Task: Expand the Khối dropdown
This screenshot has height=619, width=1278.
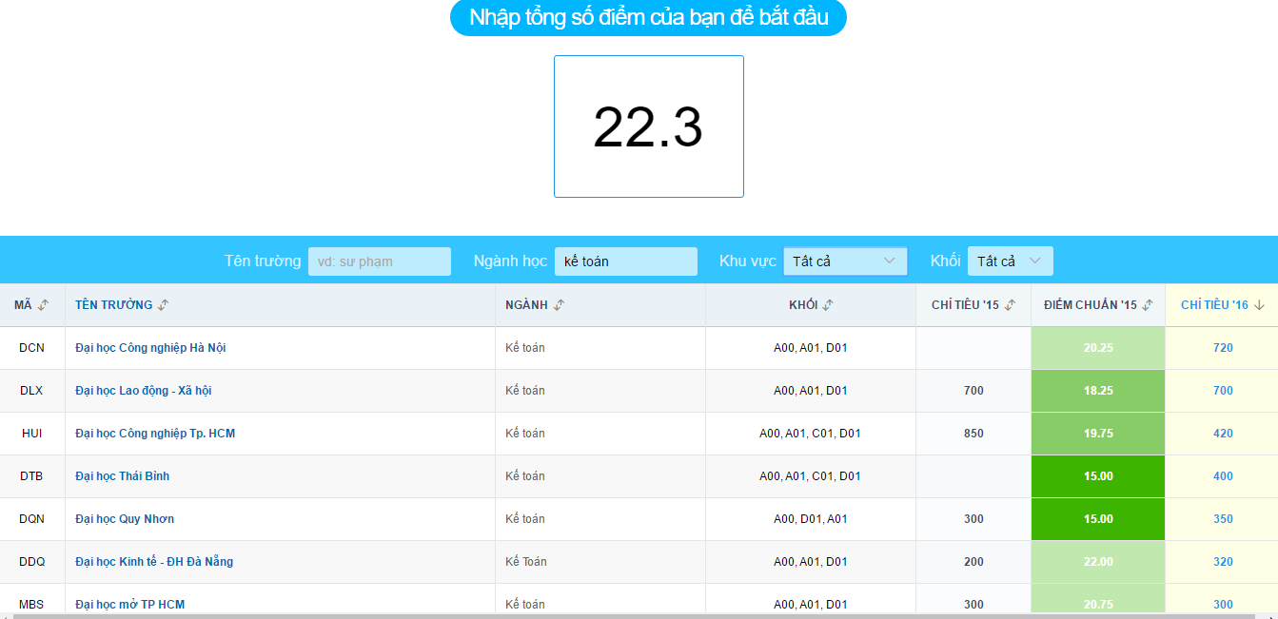Action: (x=1010, y=261)
